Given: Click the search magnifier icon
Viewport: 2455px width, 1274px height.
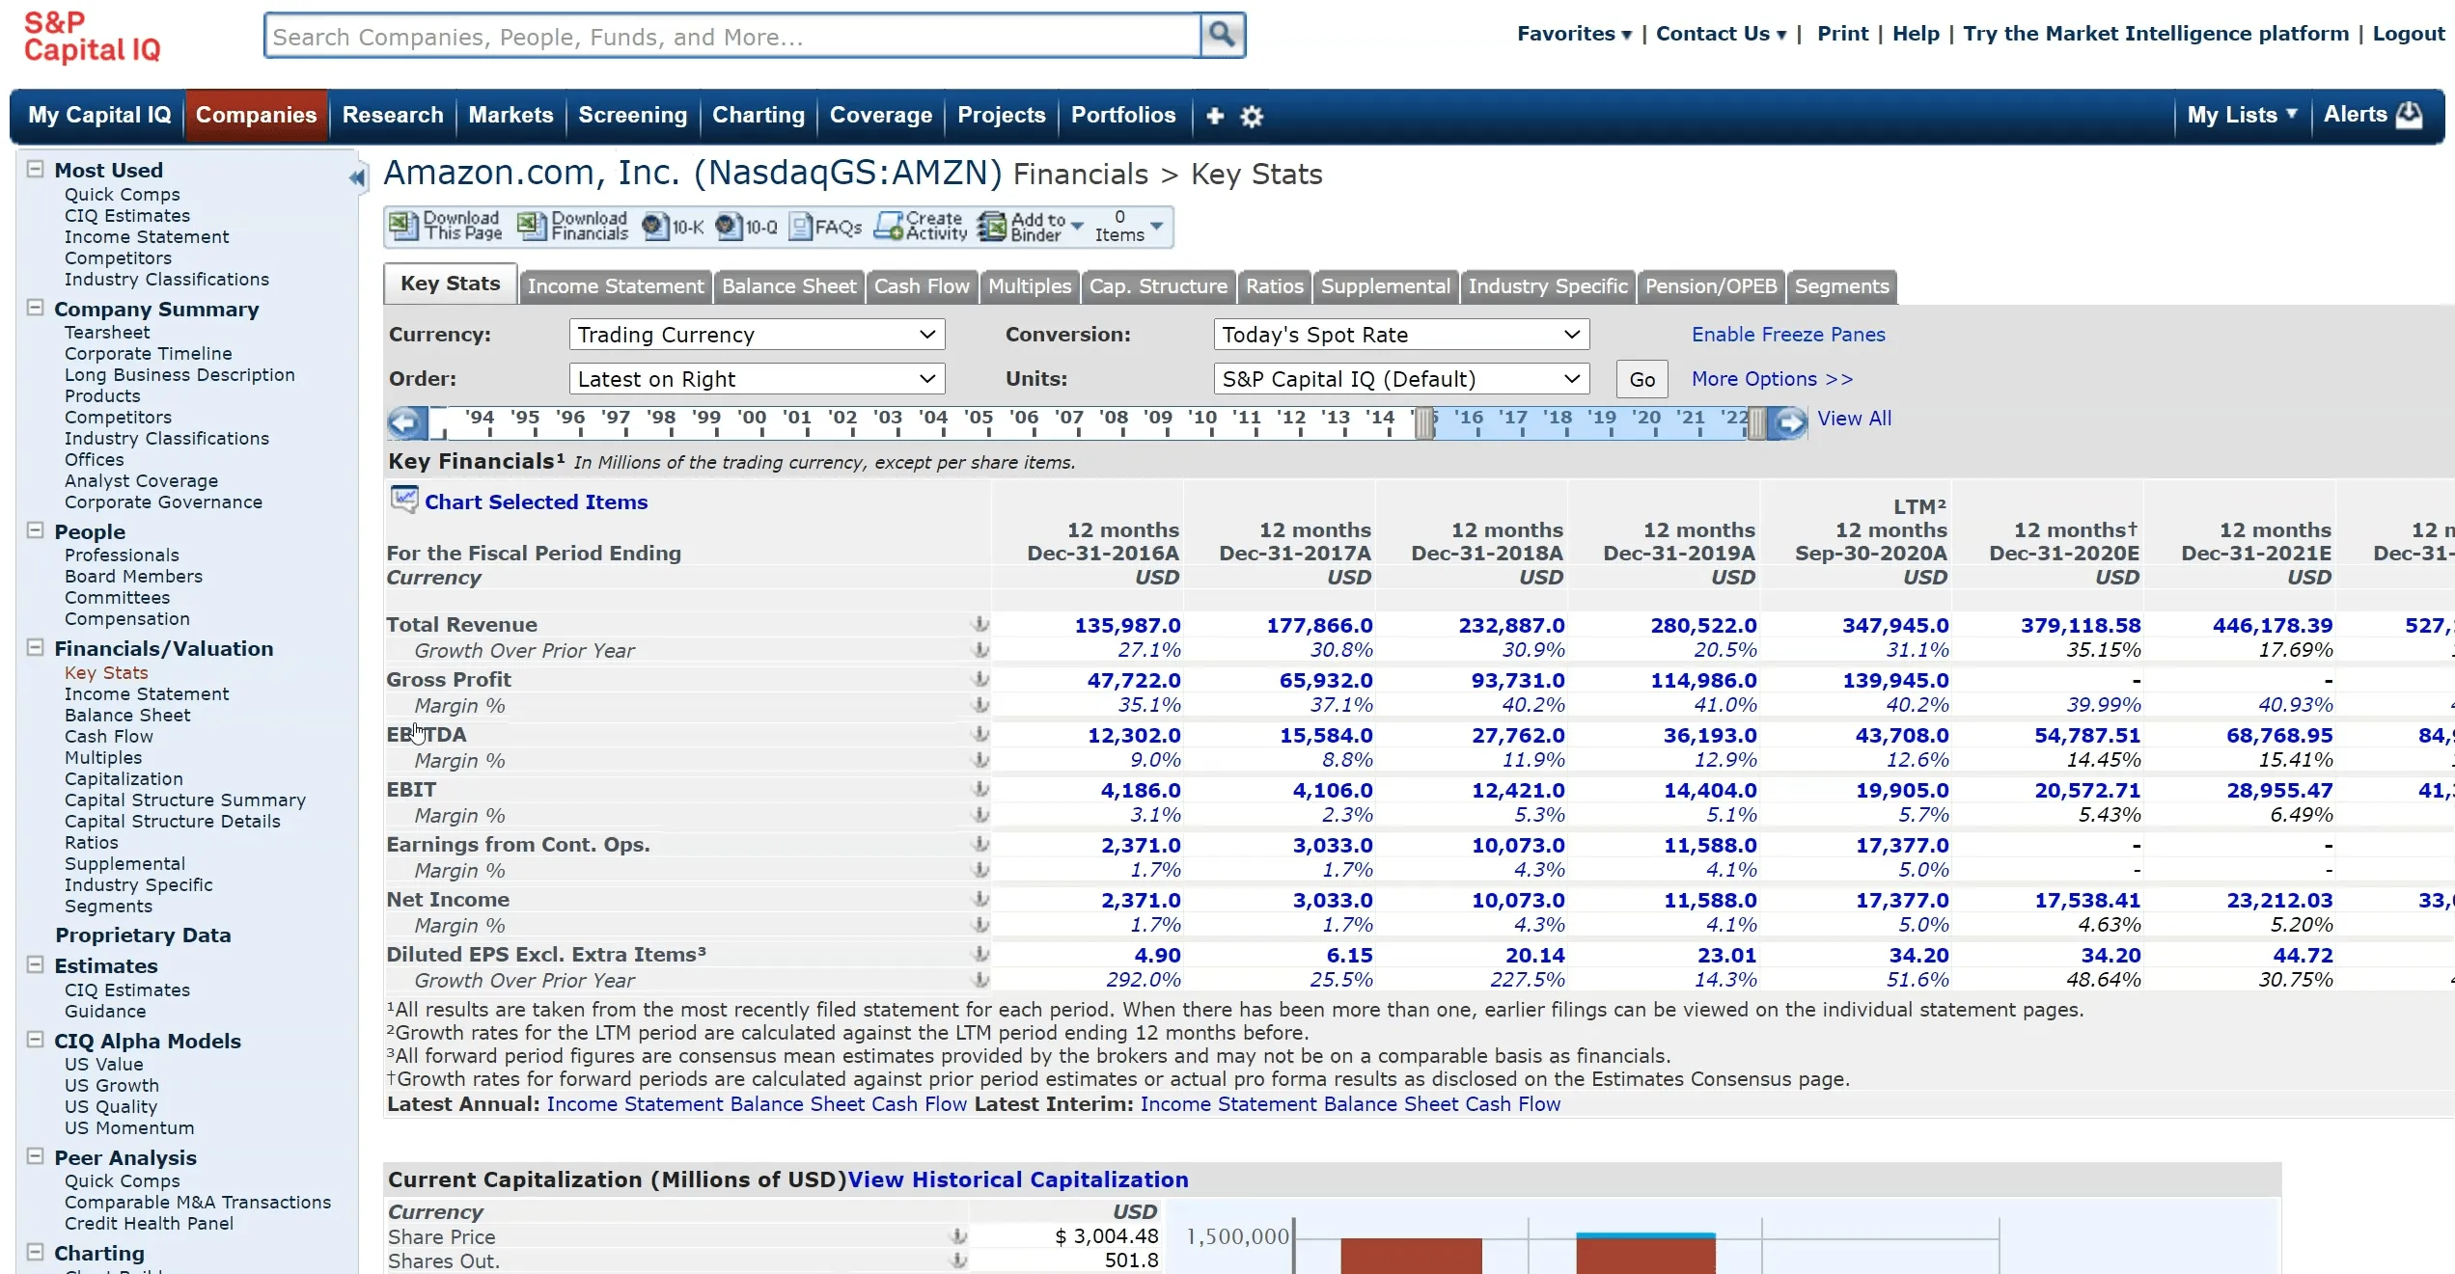Looking at the screenshot, I should click(x=1222, y=36).
